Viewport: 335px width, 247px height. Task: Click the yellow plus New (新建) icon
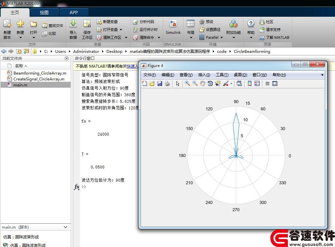coord(20,24)
